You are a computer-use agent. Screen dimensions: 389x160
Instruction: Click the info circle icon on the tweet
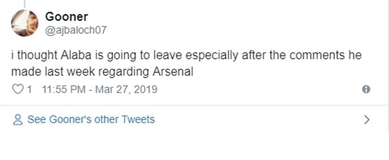(366, 89)
